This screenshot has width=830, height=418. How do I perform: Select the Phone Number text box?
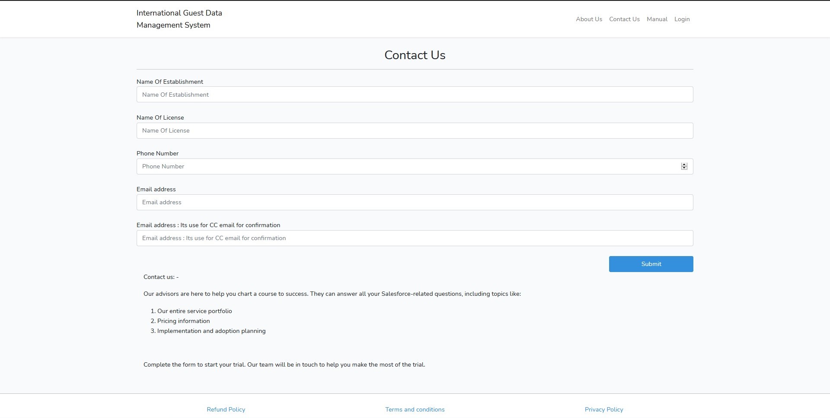pyautogui.click(x=406, y=166)
